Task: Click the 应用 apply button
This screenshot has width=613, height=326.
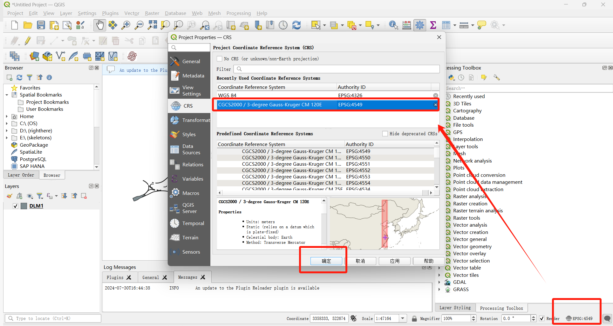Action: (x=395, y=261)
